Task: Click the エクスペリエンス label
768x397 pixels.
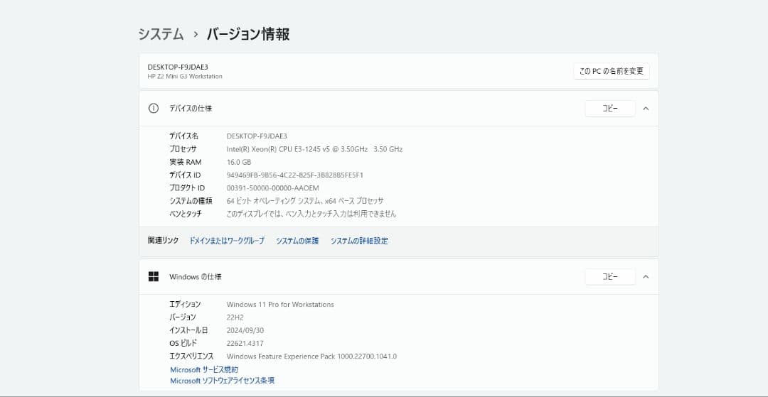Action: tap(191, 357)
